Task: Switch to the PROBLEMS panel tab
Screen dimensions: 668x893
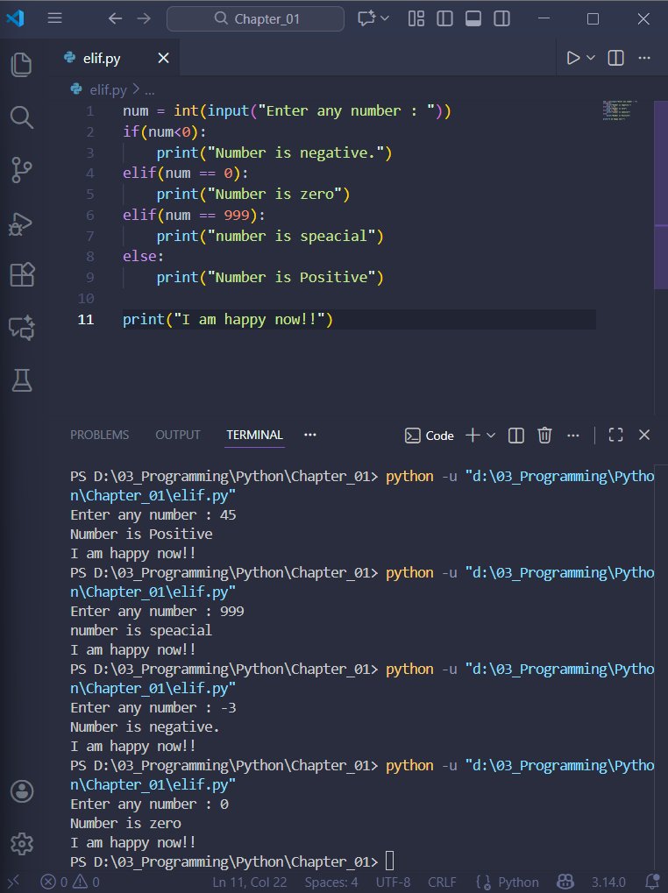Action: tap(100, 436)
